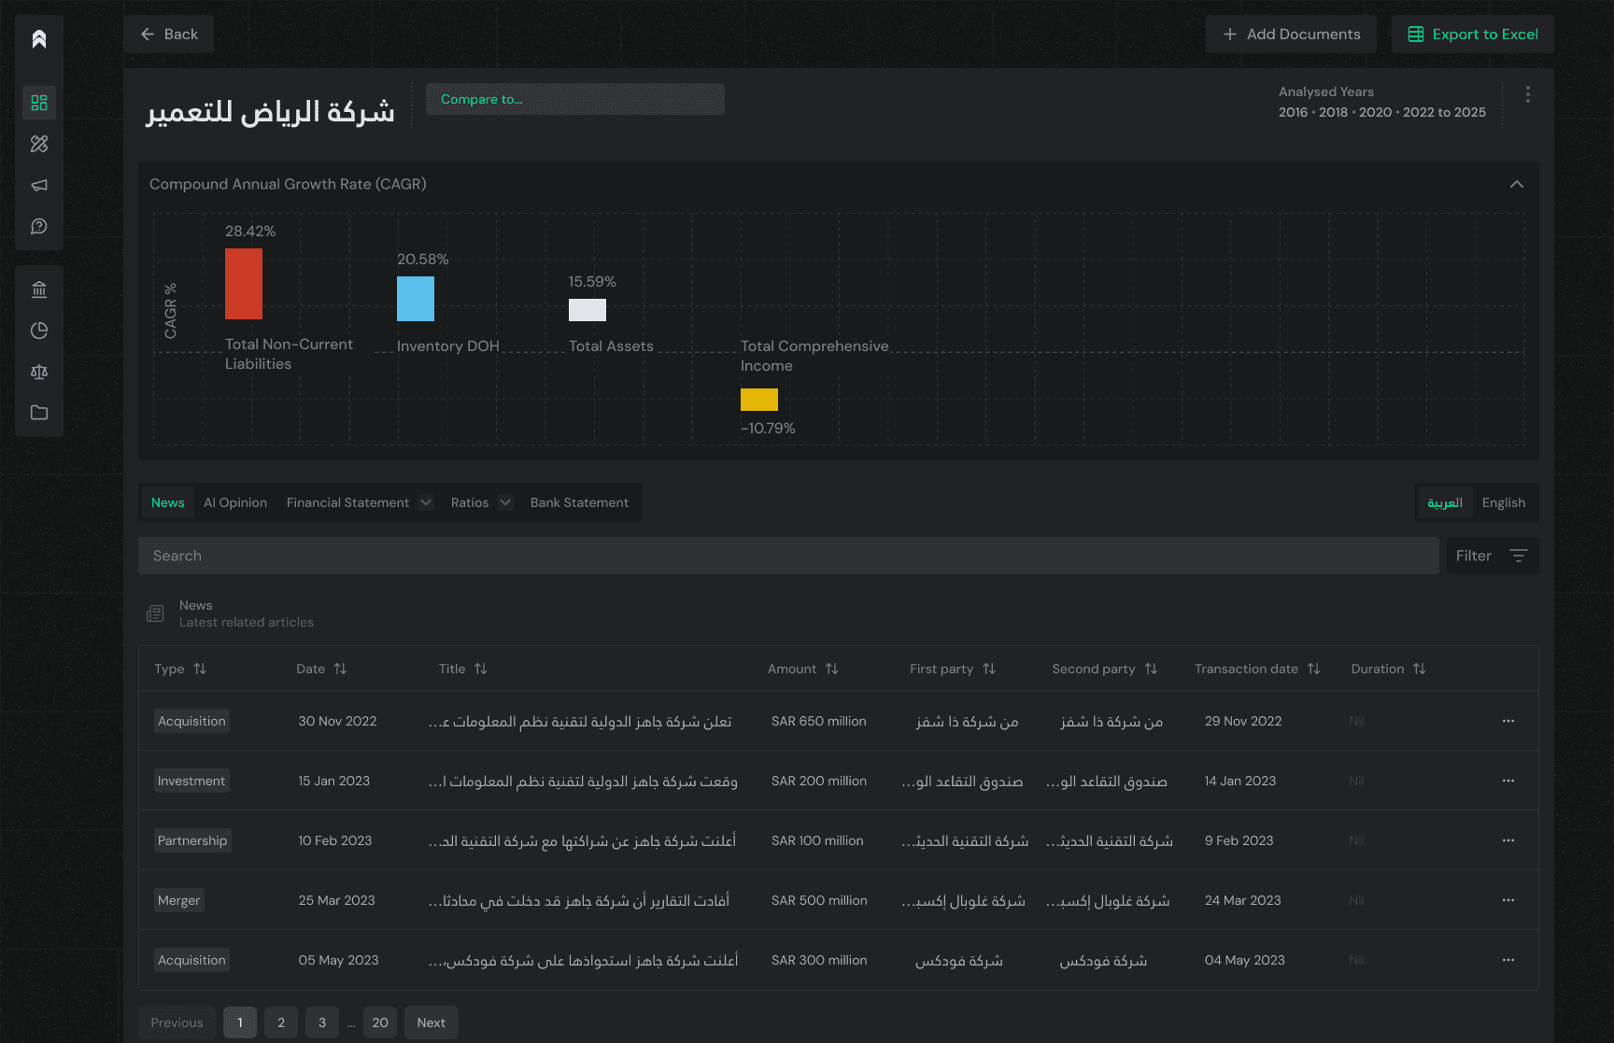The height and width of the screenshot is (1043, 1614).
Task: Open the pie chart analytics icon
Action: point(38,330)
